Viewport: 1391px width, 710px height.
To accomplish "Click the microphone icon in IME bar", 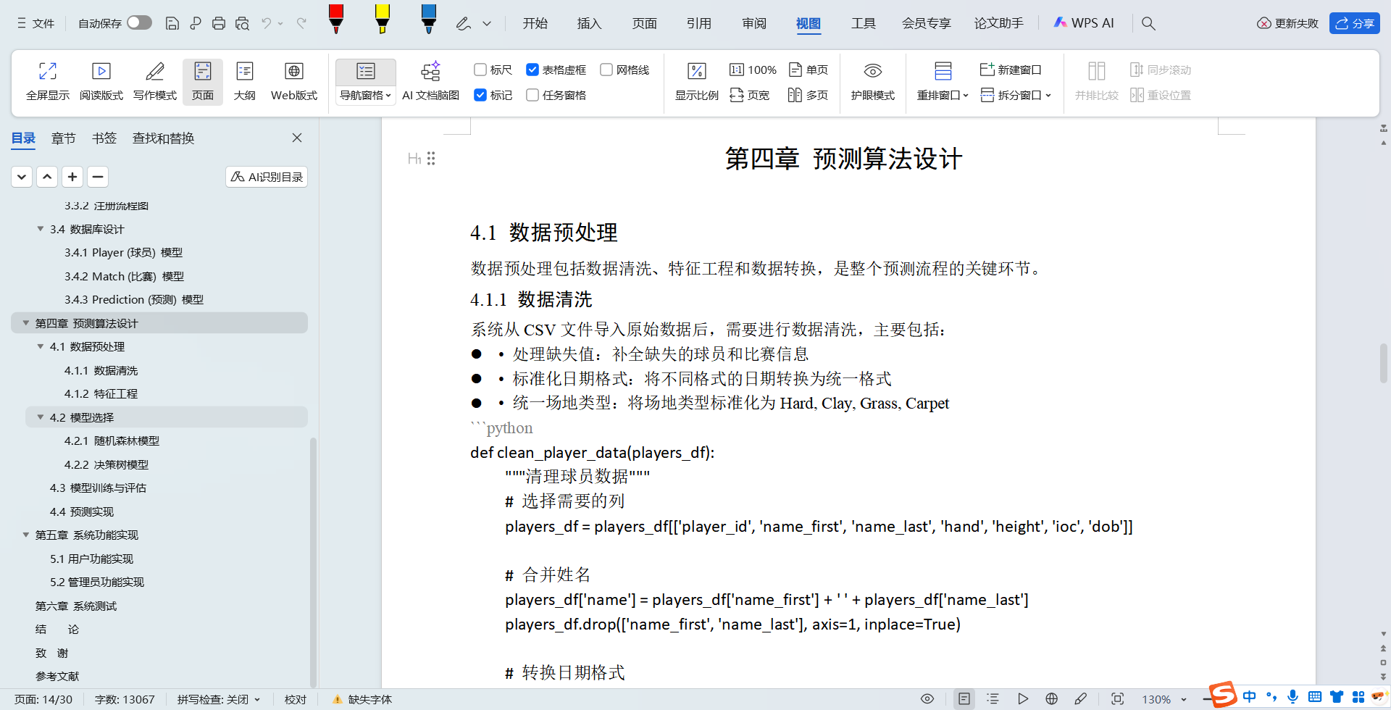I will coord(1293,697).
